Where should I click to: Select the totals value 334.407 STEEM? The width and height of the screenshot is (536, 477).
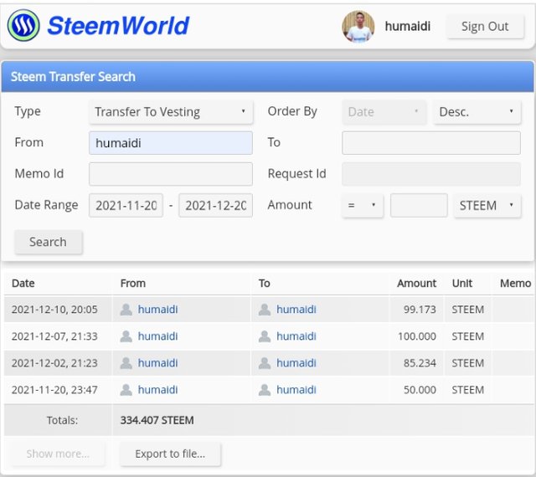pyautogui.click(x=157, y=420)
